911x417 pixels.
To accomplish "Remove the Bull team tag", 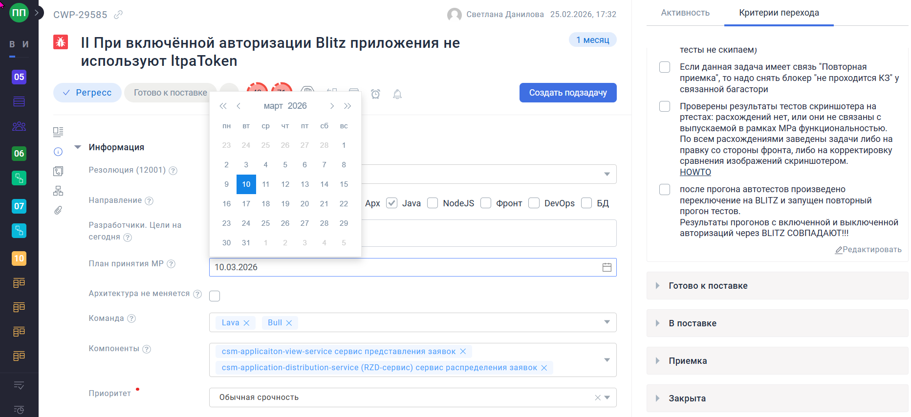I will [x=289, y=323].
